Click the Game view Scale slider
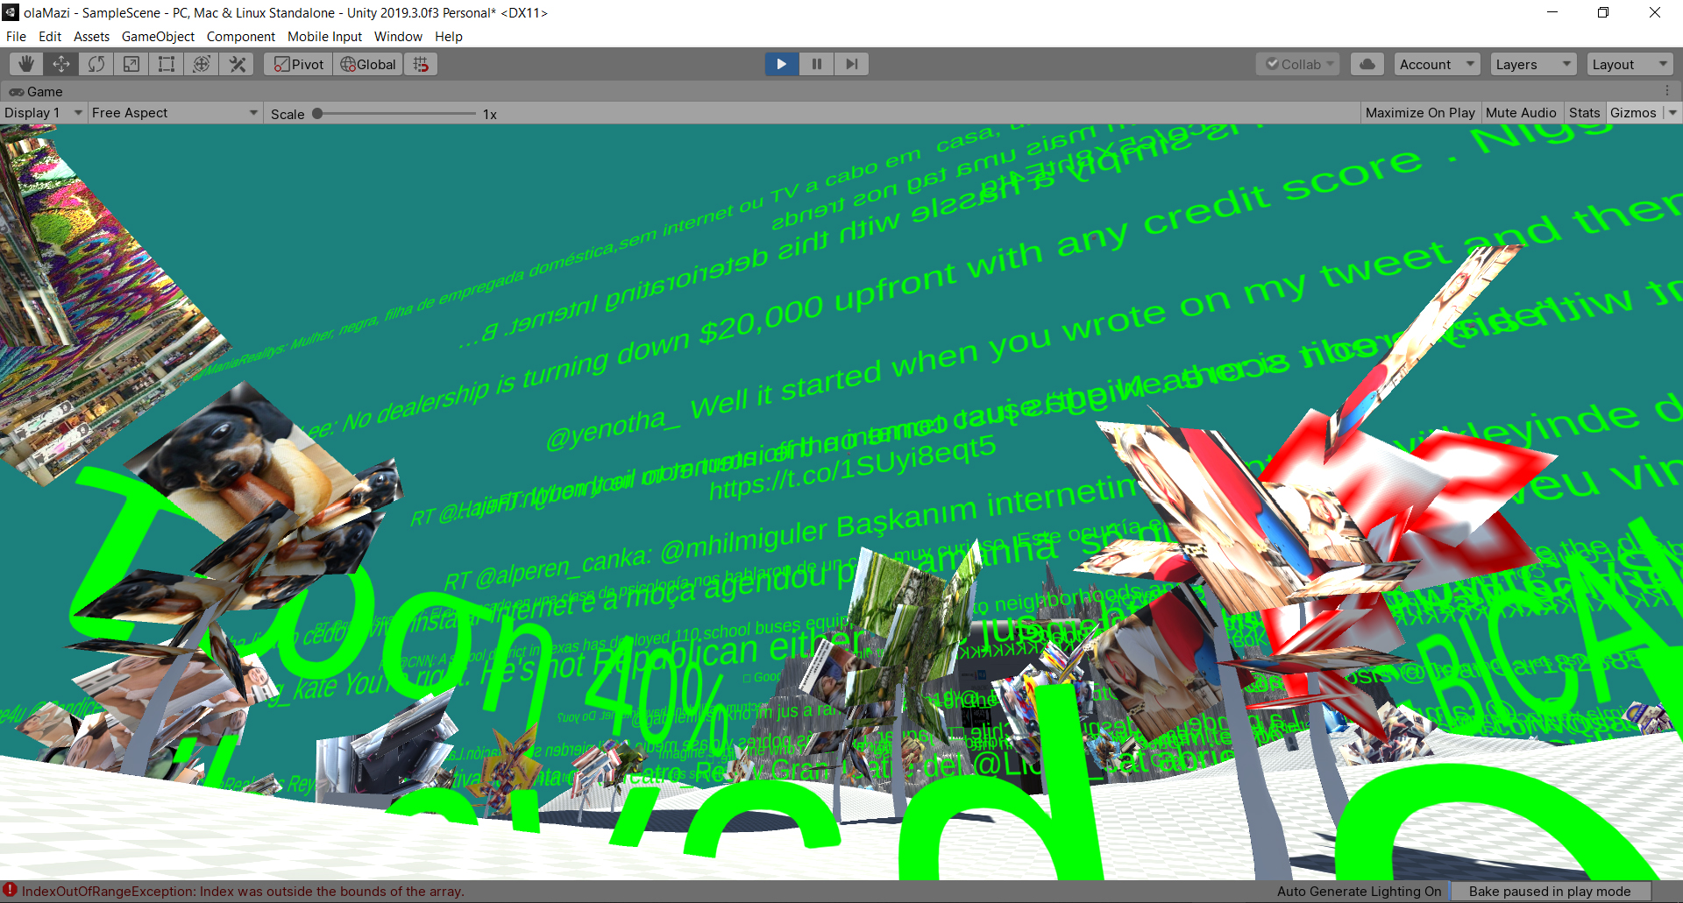 pyautogui.click(x=394, y=114)
